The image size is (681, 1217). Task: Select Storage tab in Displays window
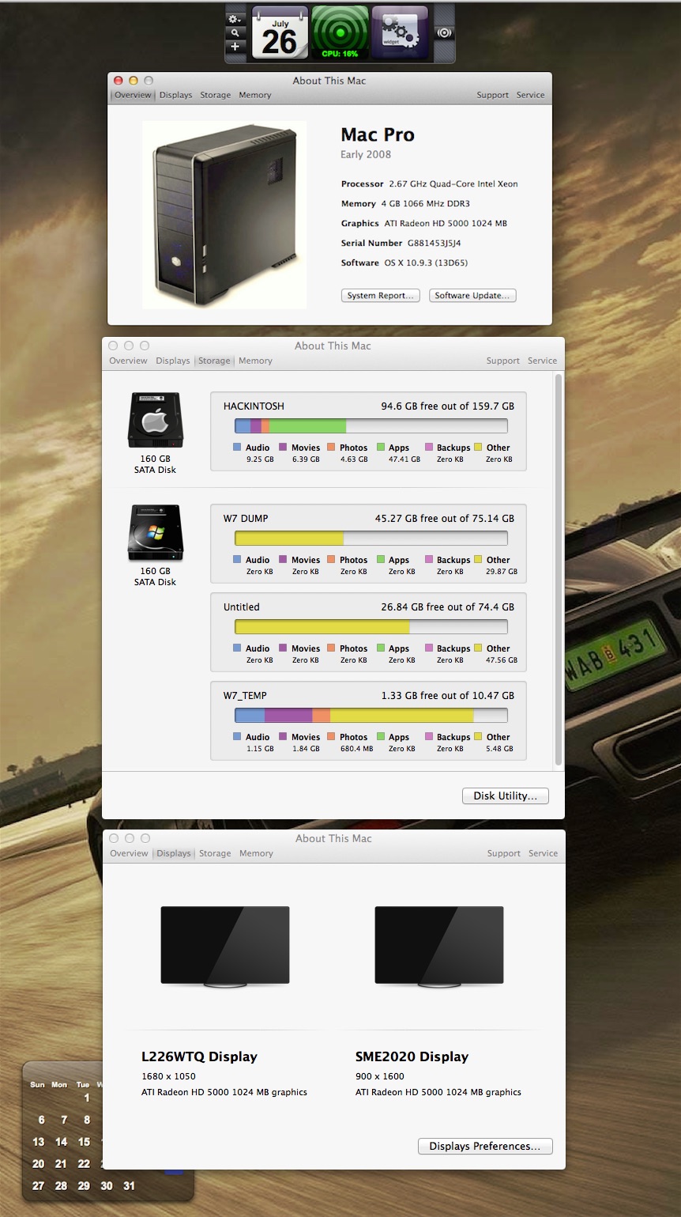215,853
